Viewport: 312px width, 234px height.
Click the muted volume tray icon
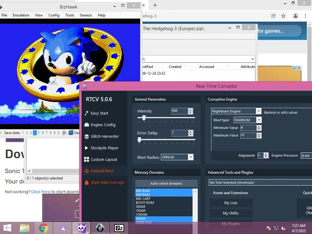click(x=283, y=228)
